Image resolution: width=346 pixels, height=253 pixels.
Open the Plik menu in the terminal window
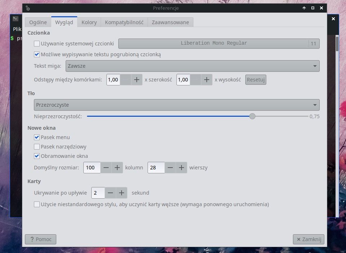17,29
